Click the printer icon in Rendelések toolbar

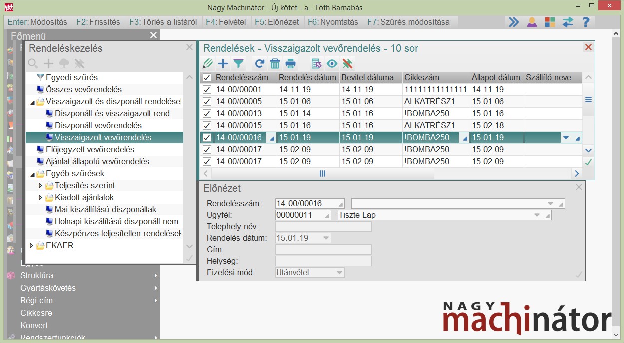point(290,63)
